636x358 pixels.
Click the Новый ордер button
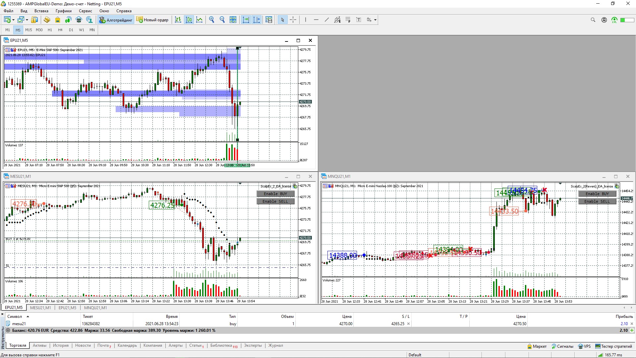pyautogui.click(x=152, y=20)
